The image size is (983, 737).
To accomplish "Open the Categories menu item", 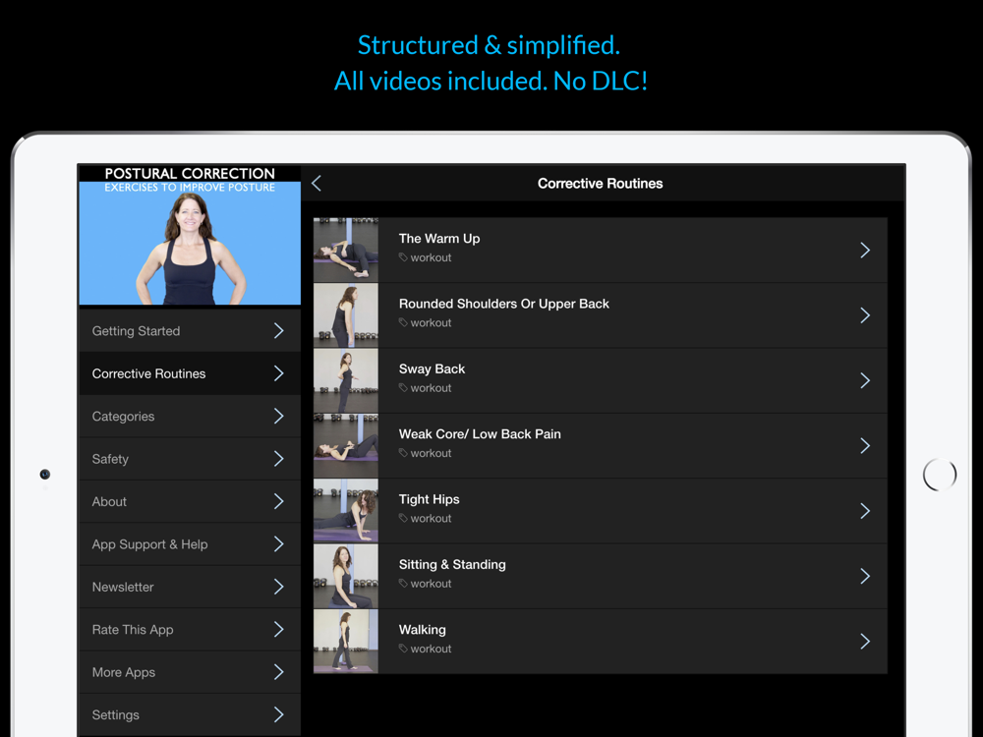I will (190, 416).
